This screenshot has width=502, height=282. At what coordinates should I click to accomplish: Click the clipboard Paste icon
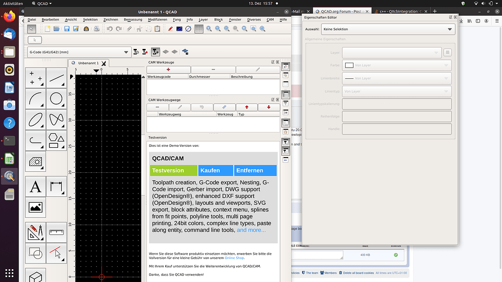click(x=157, y=29)
